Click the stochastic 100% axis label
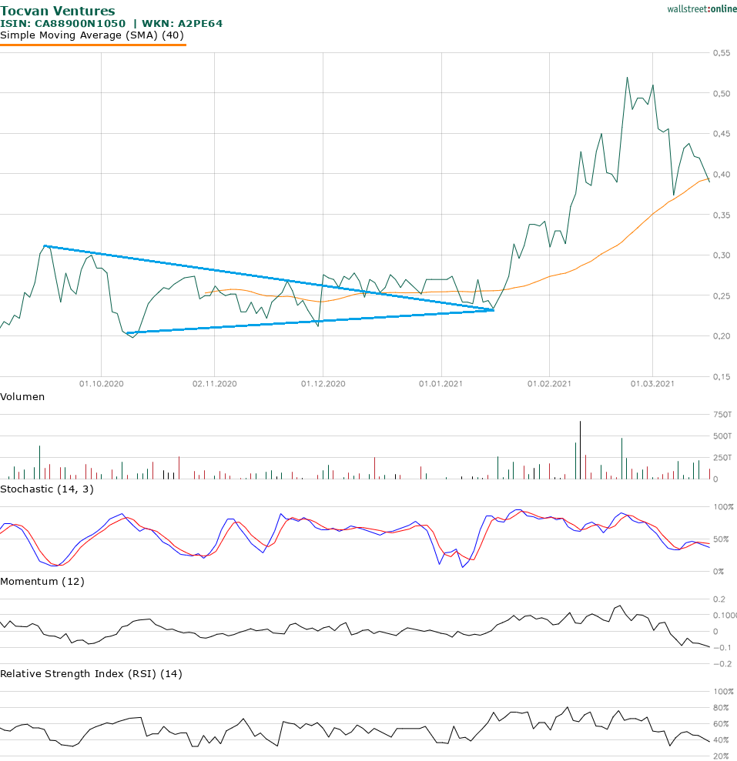 click(x=723, y=506)
